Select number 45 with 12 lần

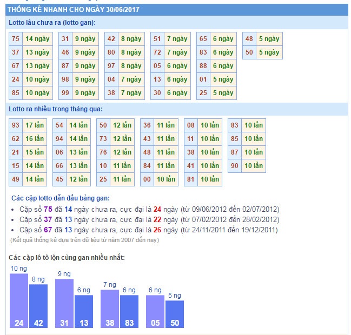59,179
